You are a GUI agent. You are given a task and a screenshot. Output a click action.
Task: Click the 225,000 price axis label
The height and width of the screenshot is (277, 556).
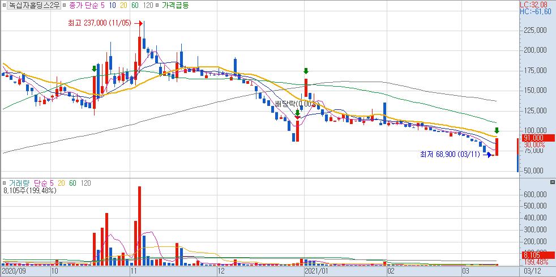[x=535, y=30]
